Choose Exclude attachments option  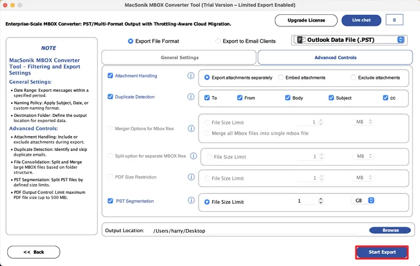[354, 78]
